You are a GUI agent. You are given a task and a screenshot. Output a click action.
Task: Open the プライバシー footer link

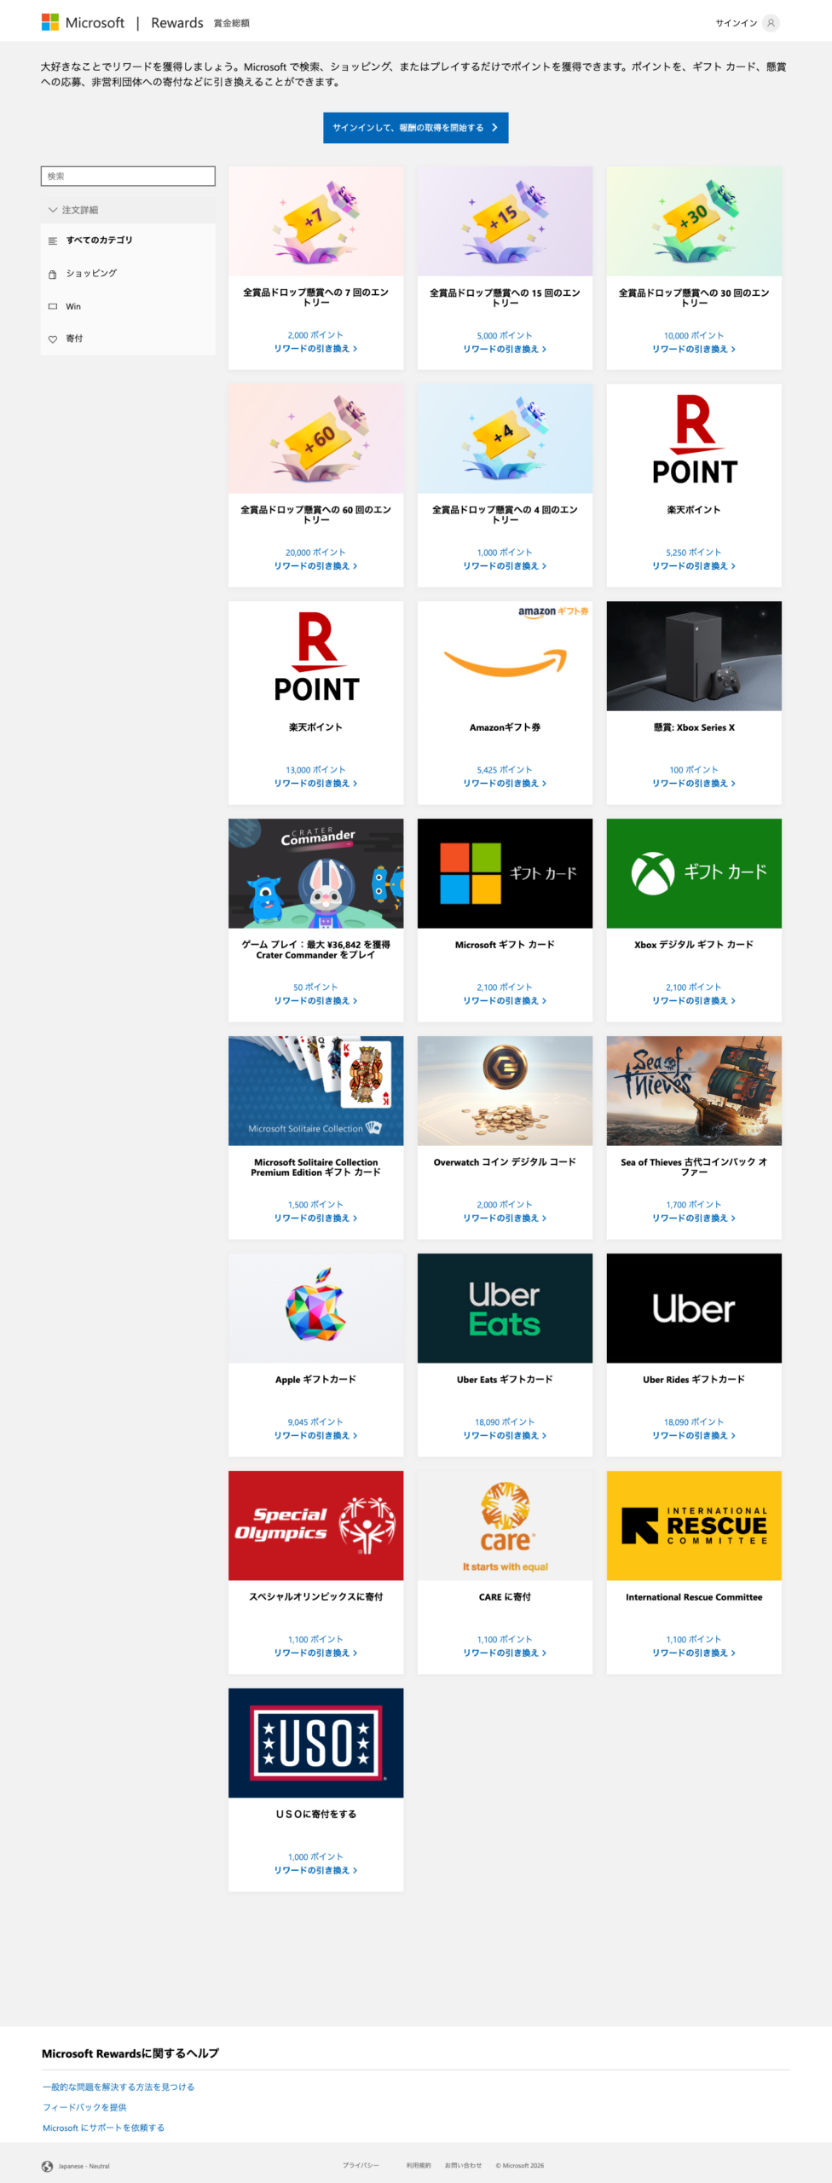361,2165
